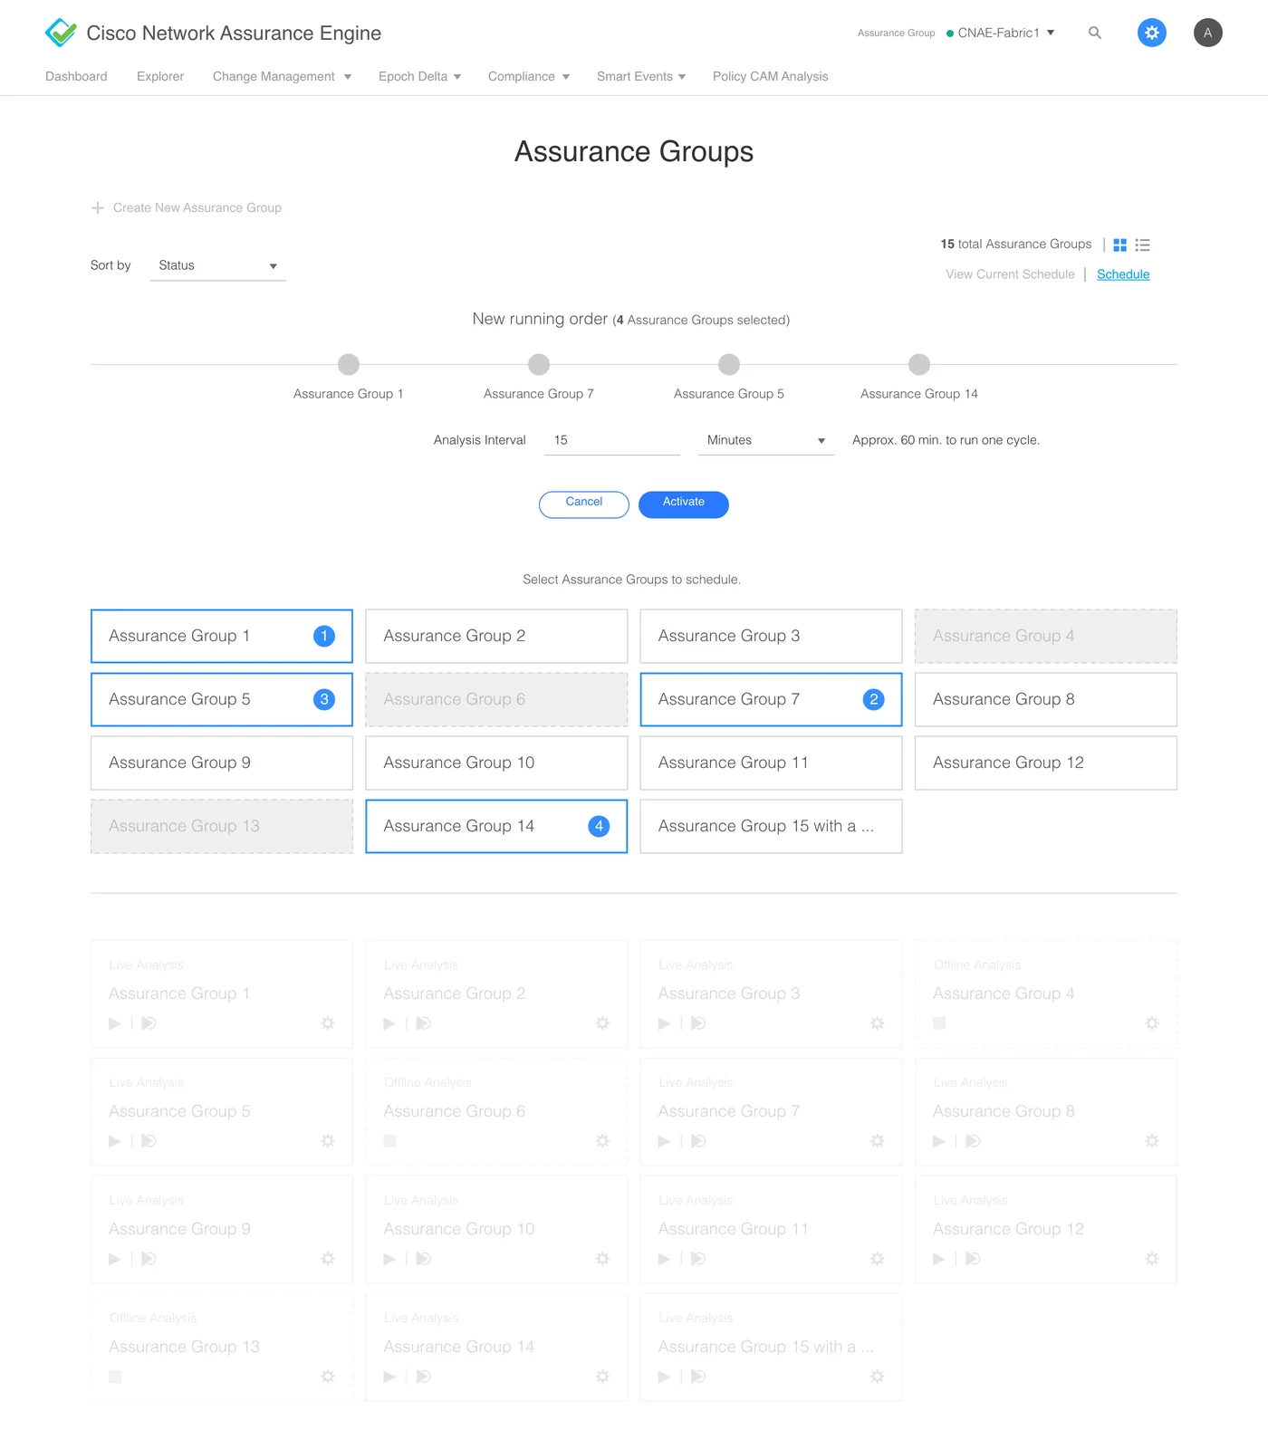
Task: Open gear settings on Assurance Group 14 card
Action: coord(602,1376)
